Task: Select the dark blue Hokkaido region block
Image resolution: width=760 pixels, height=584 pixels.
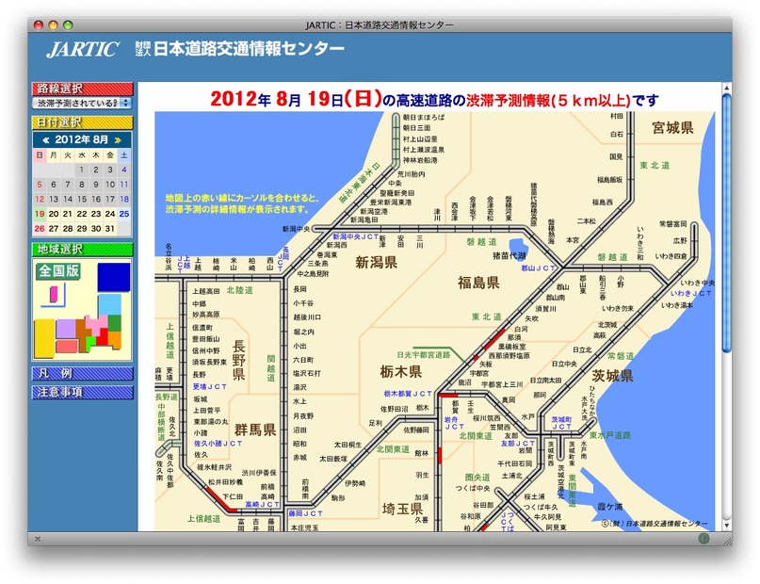Action: pos(114,277)
